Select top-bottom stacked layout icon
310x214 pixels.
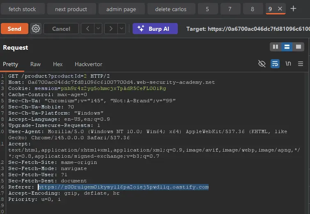click(287, 47)
